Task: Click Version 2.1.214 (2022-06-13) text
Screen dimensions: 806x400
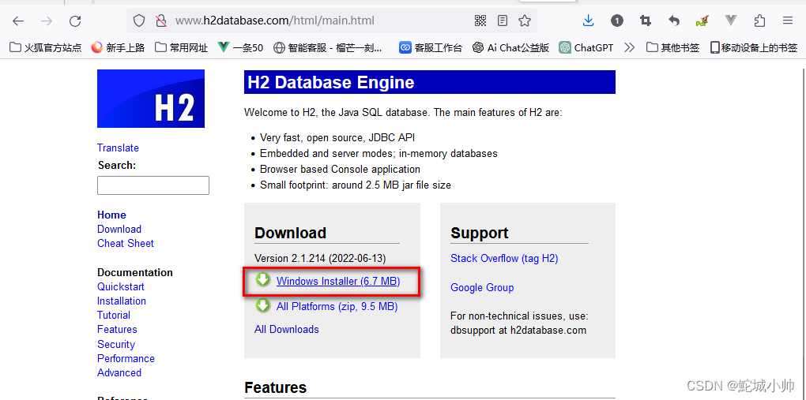Action: click(x=320, y=258)
